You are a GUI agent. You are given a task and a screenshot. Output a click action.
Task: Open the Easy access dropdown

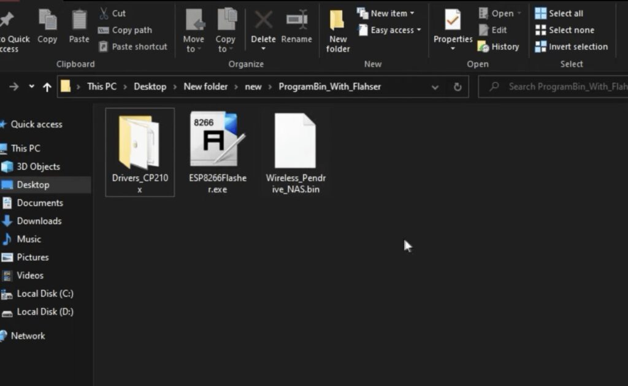tap(389, 30)
